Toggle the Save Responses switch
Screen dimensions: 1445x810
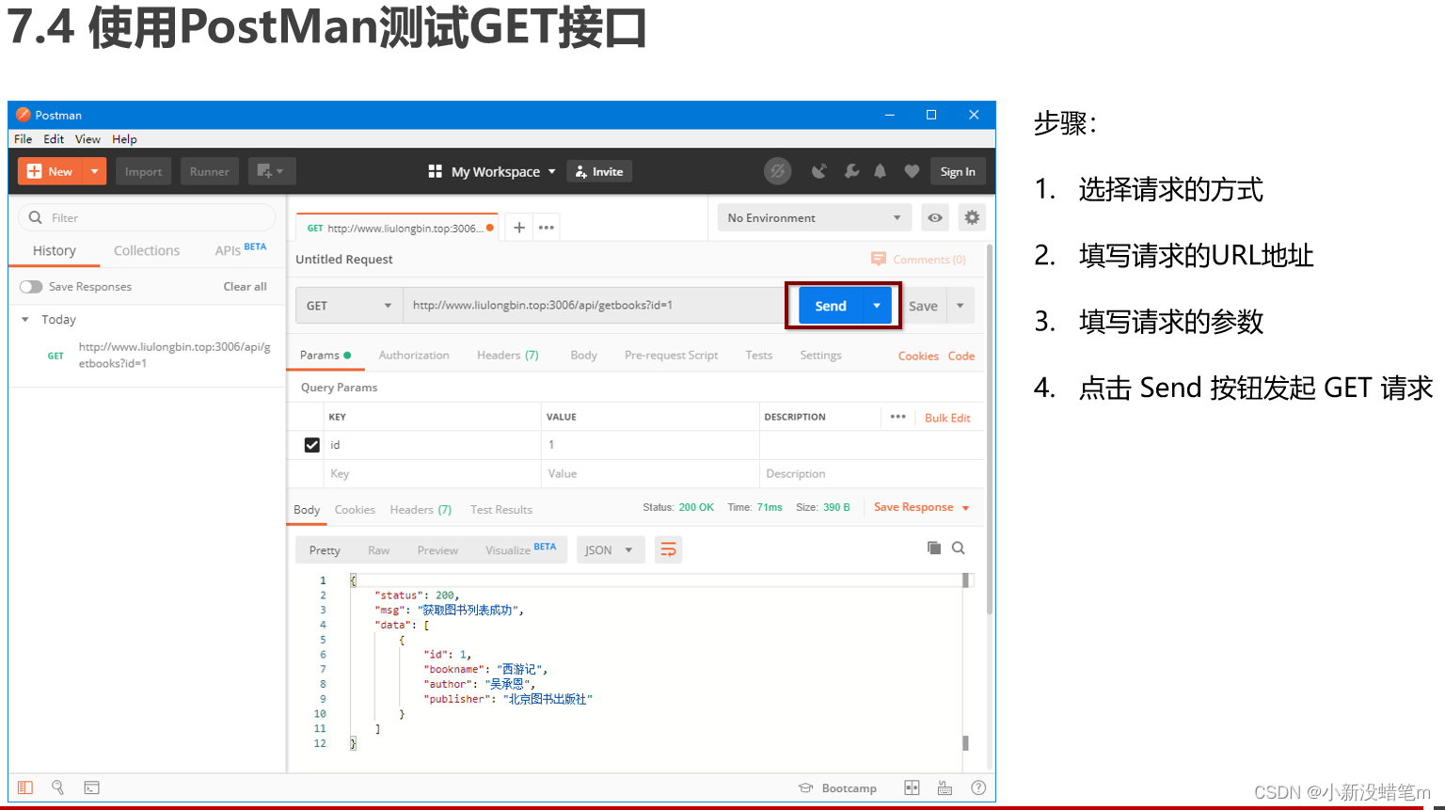click(31, 287)
